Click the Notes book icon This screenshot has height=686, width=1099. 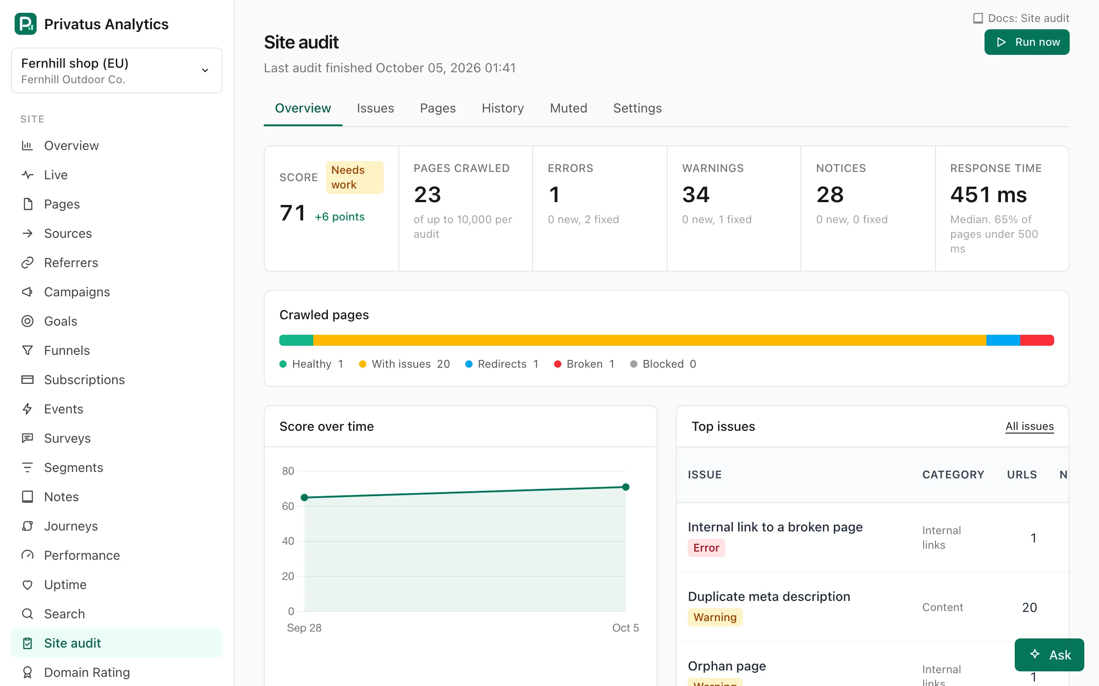coord(27,497)
